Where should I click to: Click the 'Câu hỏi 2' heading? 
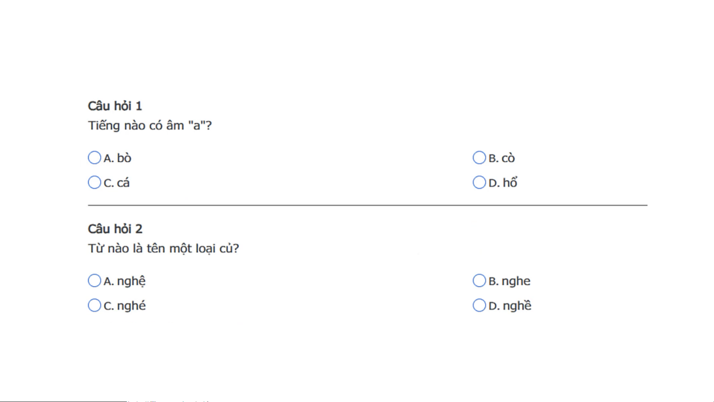(115, 229)
